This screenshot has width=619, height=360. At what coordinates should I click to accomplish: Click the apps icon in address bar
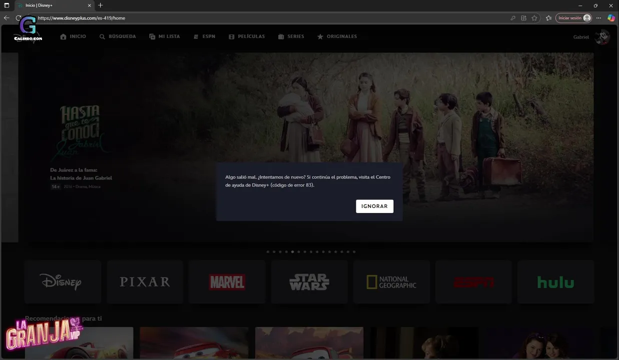click(x=524, y=18)
